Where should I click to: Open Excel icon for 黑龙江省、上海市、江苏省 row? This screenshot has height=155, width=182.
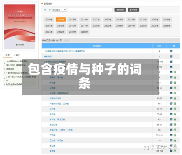(x=175, y=130)
